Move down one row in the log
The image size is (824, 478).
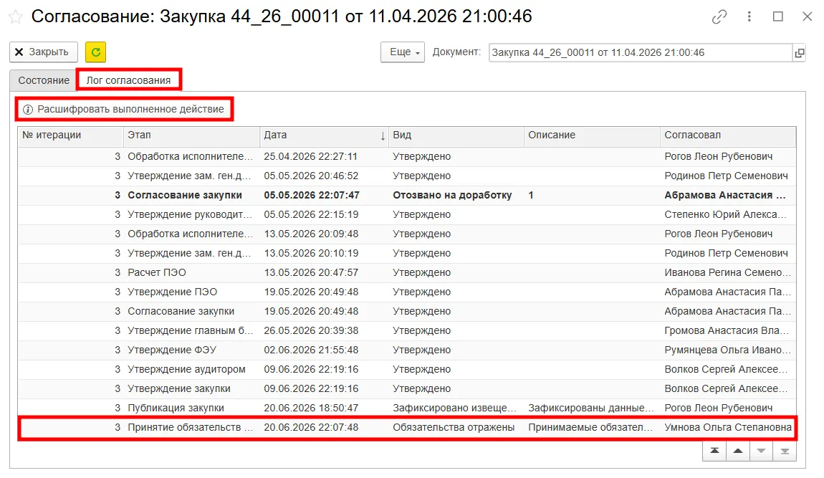761,451
